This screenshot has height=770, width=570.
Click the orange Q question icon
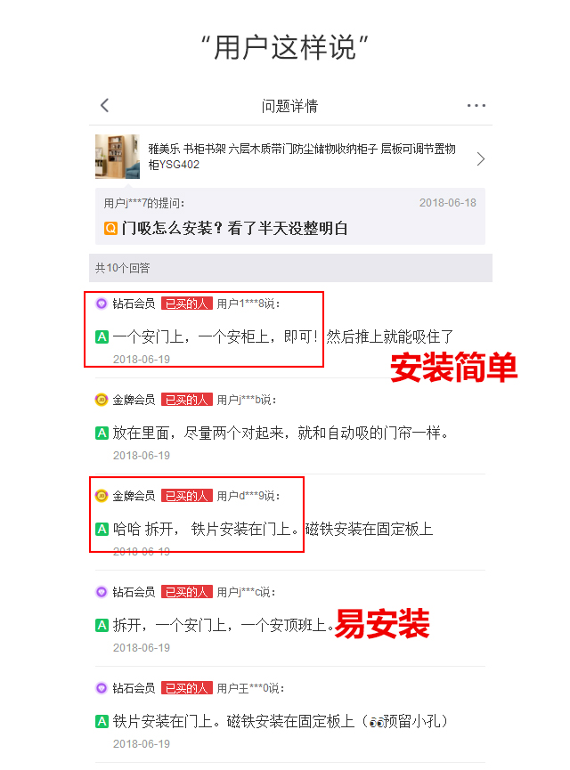point(110,229)
